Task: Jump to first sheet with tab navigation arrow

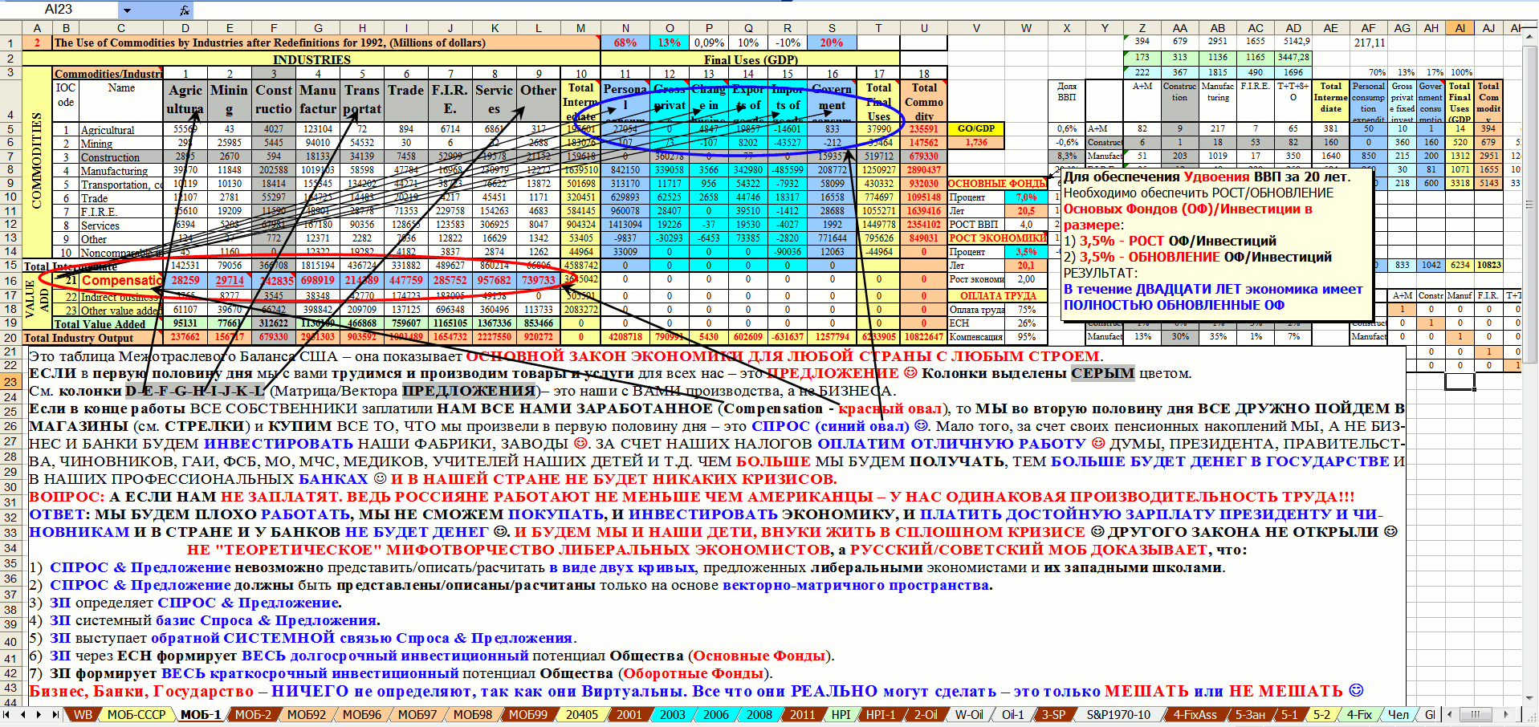Action: point(7,714)
